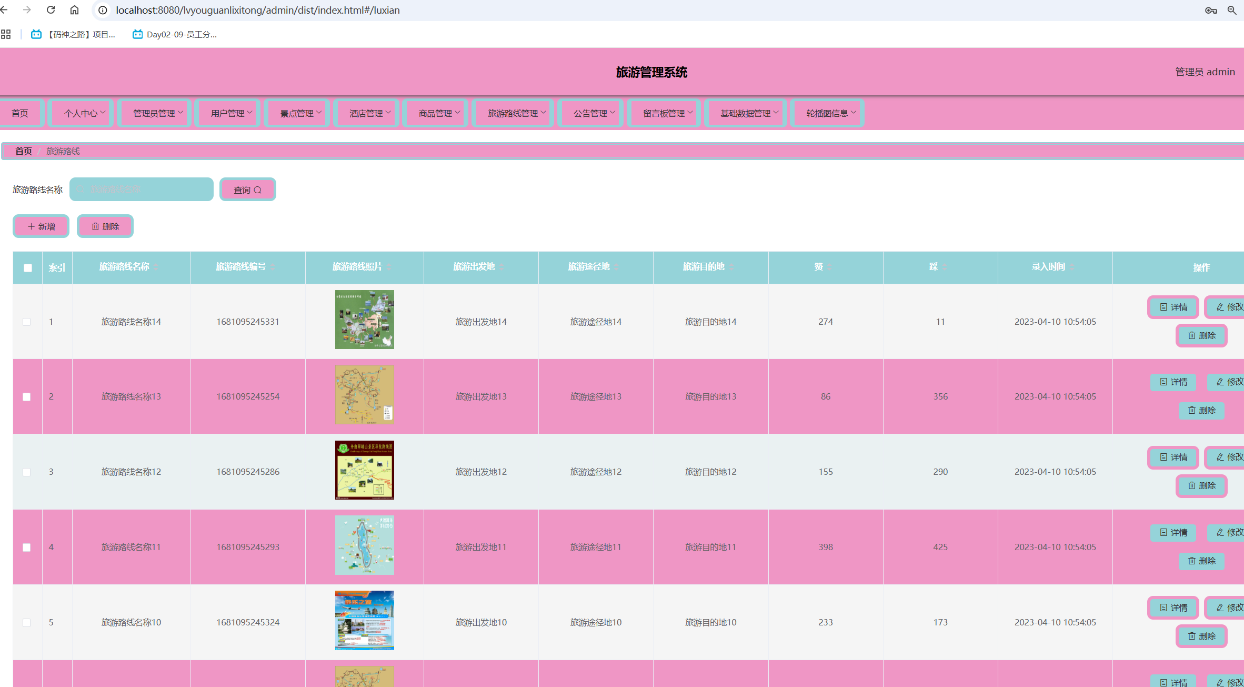Sort by 旅游路线名称 column arrows
1244x687 pixels.
coord(156,267)
